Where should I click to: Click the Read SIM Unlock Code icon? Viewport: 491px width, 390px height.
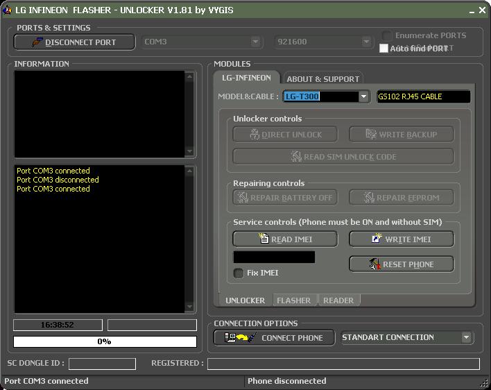[x=296, y=156]
